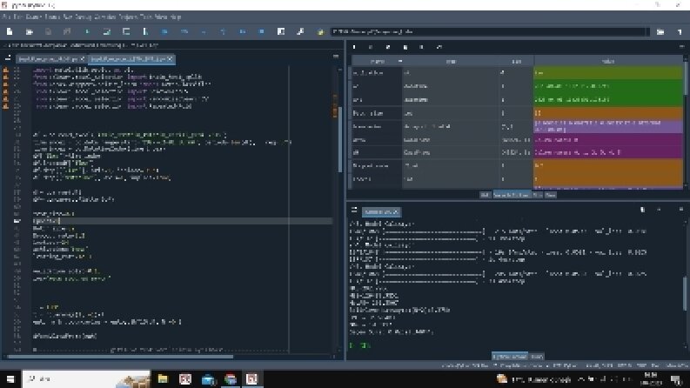Open the Debug menu
This screenshot has width=690, height=388.
[84, 17]
